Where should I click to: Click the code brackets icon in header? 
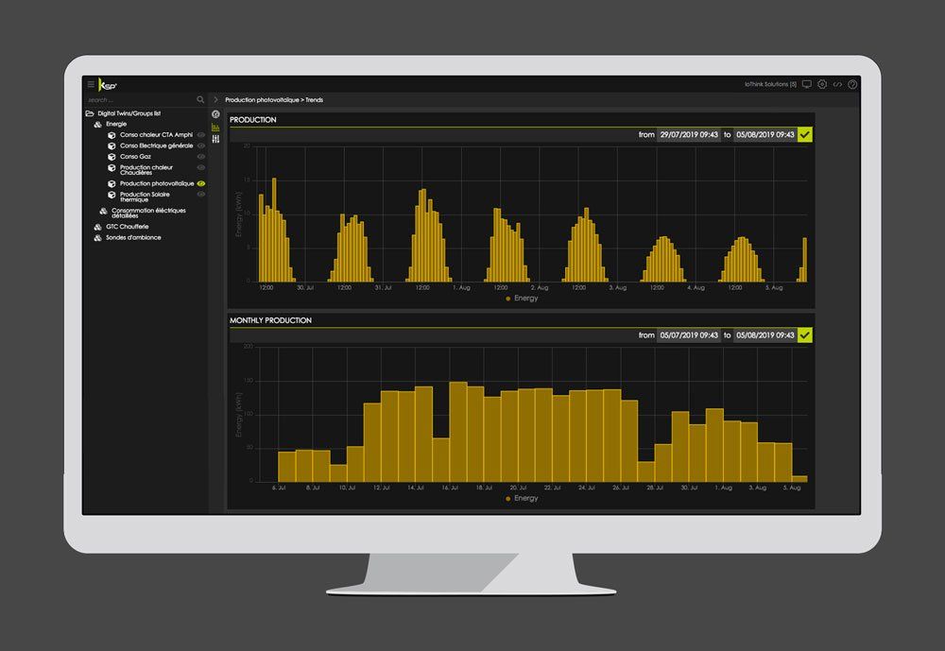pyautogui.click(x=837, y=84)
